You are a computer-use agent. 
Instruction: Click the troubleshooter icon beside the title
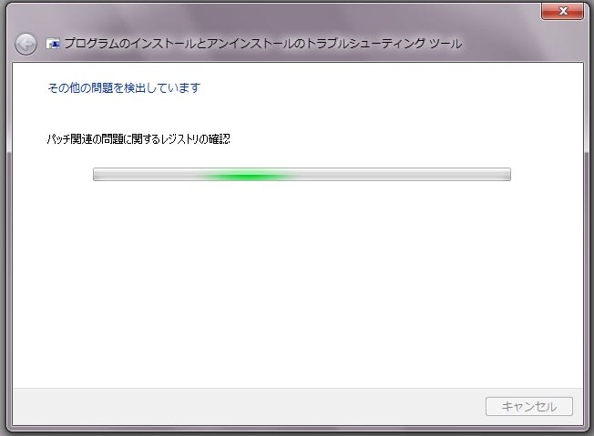point(53,44)
